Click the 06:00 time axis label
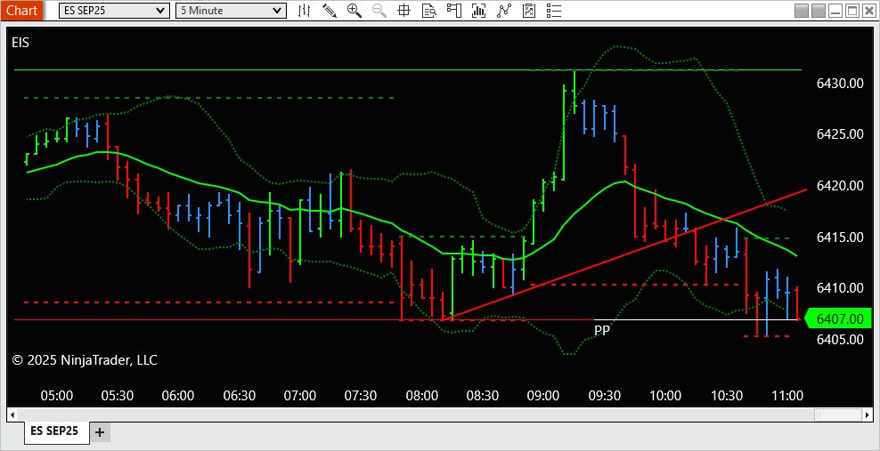This screenshot has height=451, width=880. [178, 396]
